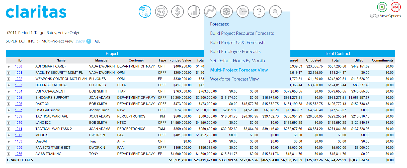The image size is (407, 168).
Task: Expand row for project 1005
Action: tap(9, 98)
